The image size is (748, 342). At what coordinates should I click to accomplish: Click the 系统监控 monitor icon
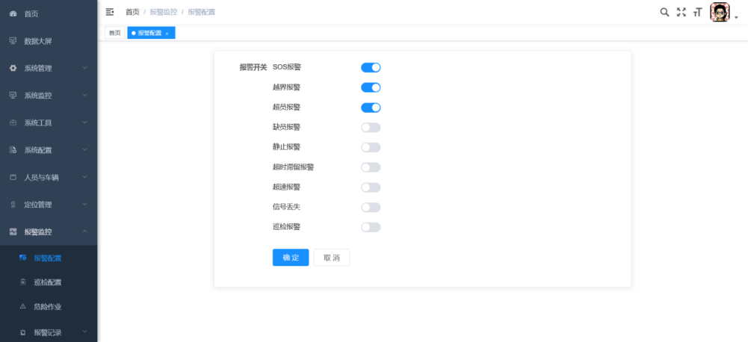(13, 96)
